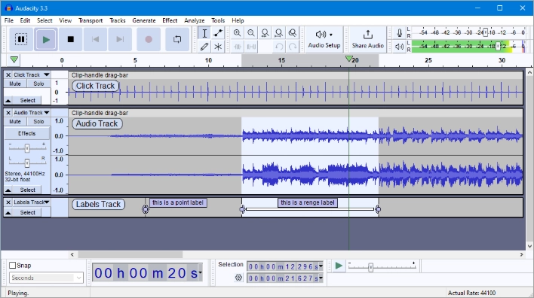Collapse the Labels Track
The width and height of the screenshot is (534, 298).
8,213
